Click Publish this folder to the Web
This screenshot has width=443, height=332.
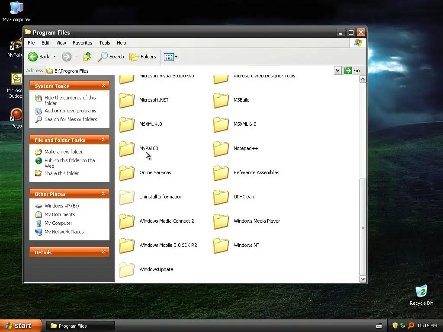pos(70,163)
